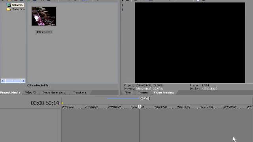Click the loop region bar above the ruler
Viewport: 253px width, 142px height.
pyautogui.click(x=123, y=98)
